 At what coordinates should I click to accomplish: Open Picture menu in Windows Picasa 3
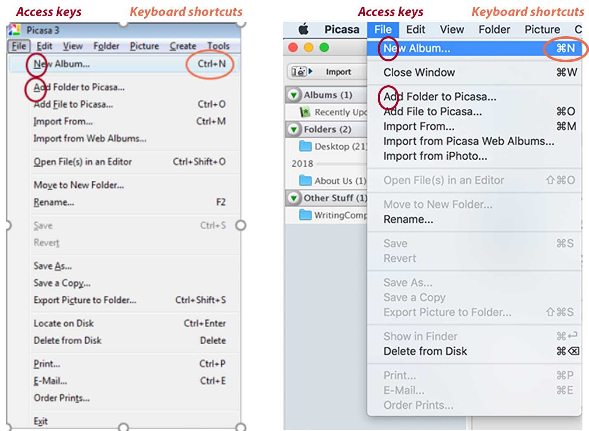tap(144, 46)
